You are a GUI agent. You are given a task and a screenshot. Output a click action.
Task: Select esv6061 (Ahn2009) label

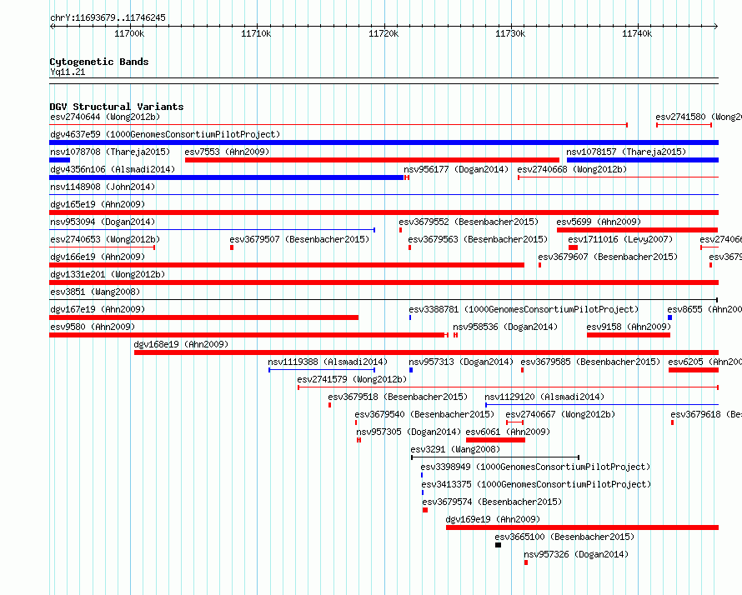508,432
